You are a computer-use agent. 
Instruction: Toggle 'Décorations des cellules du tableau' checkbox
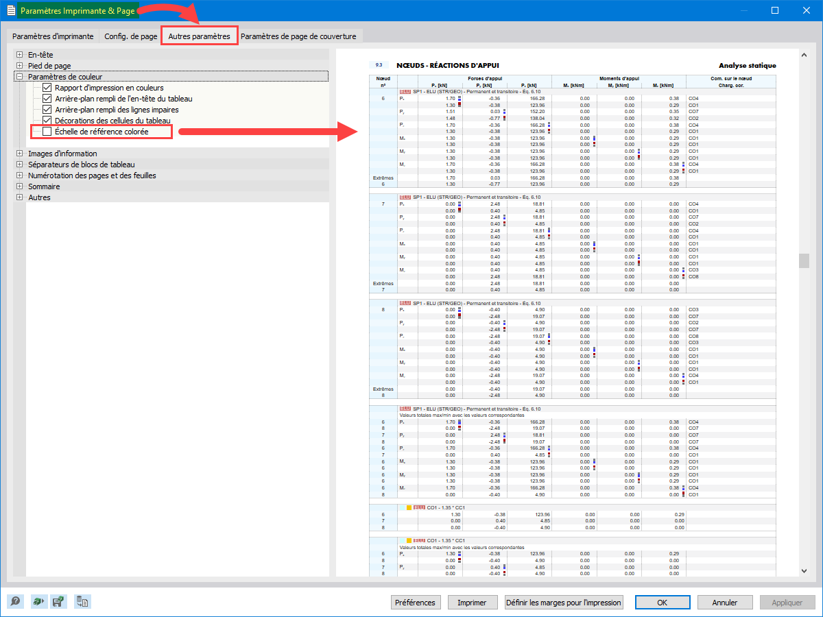click(47, 120)
